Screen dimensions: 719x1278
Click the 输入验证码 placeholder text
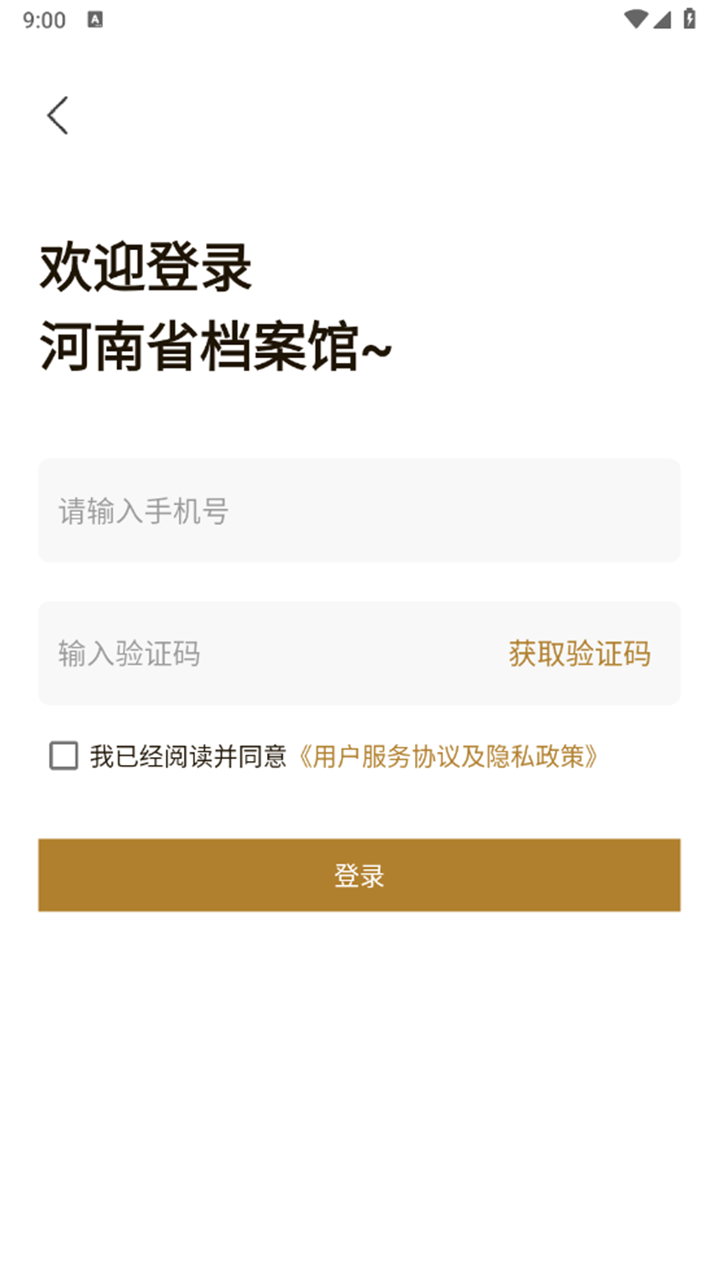click(129, 654)
